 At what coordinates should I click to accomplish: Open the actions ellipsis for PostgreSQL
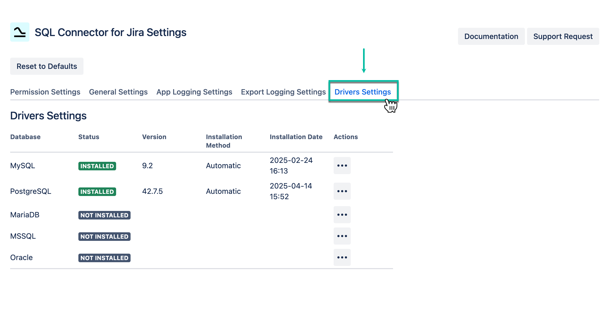pos(342,191)
